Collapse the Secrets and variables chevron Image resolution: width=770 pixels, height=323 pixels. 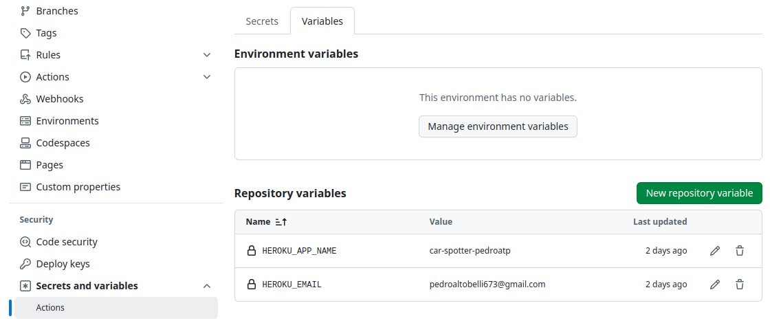coord(207,286)
